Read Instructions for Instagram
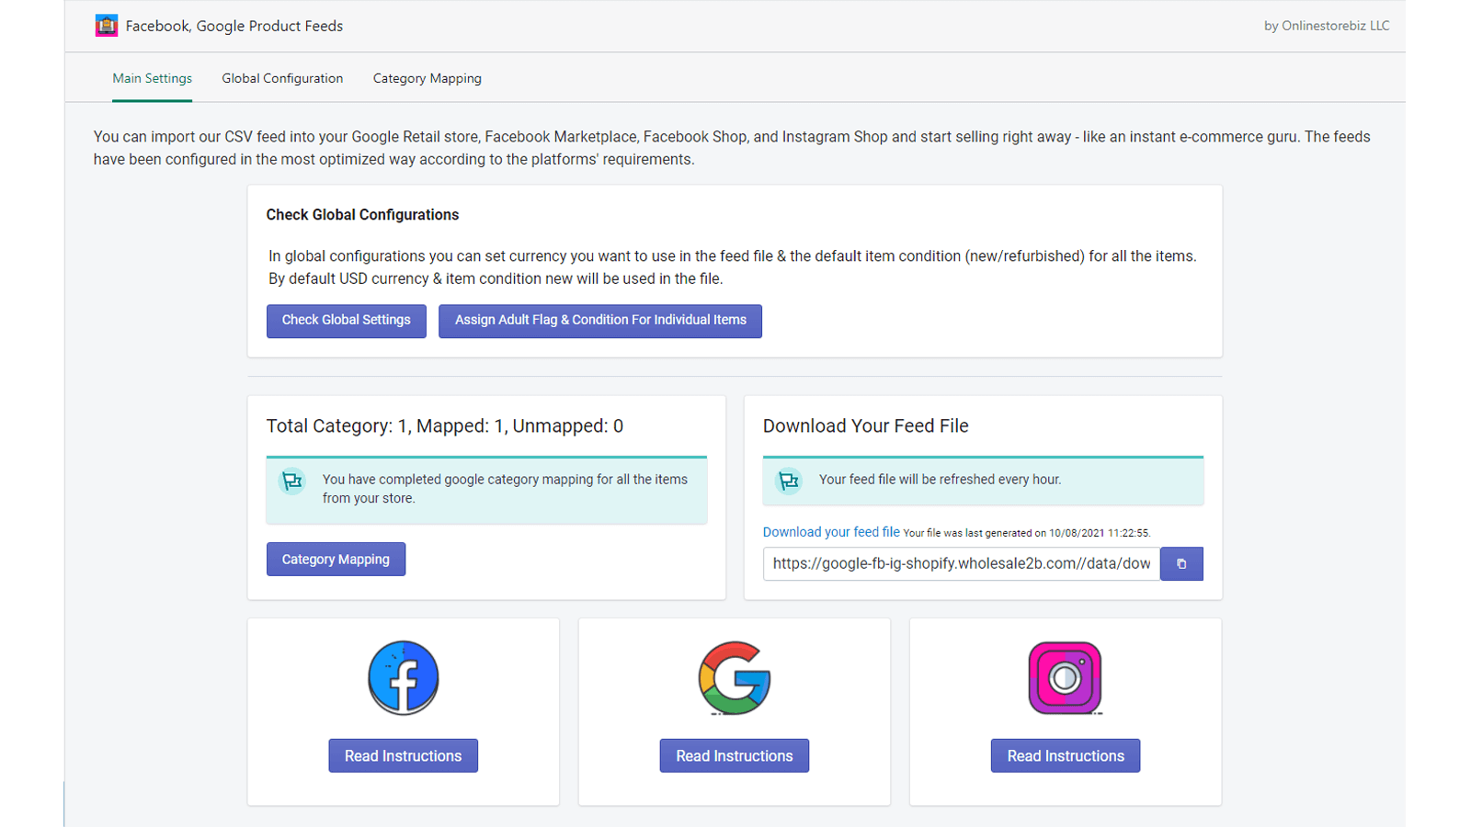 [x=1066, y=756]
